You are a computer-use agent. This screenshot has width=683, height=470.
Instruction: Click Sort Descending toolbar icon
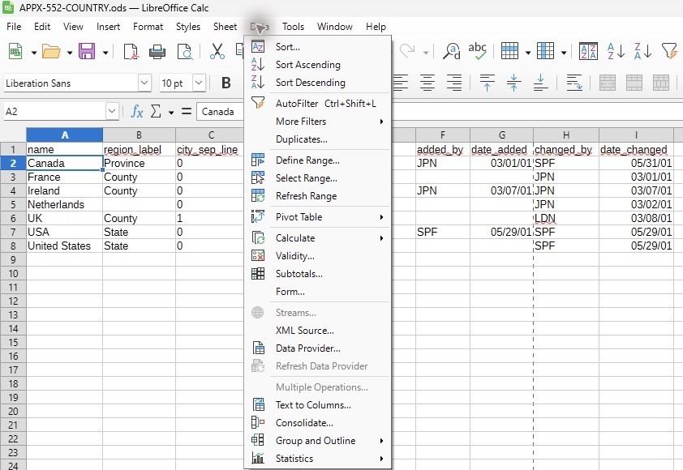click(x=643, y=51)
